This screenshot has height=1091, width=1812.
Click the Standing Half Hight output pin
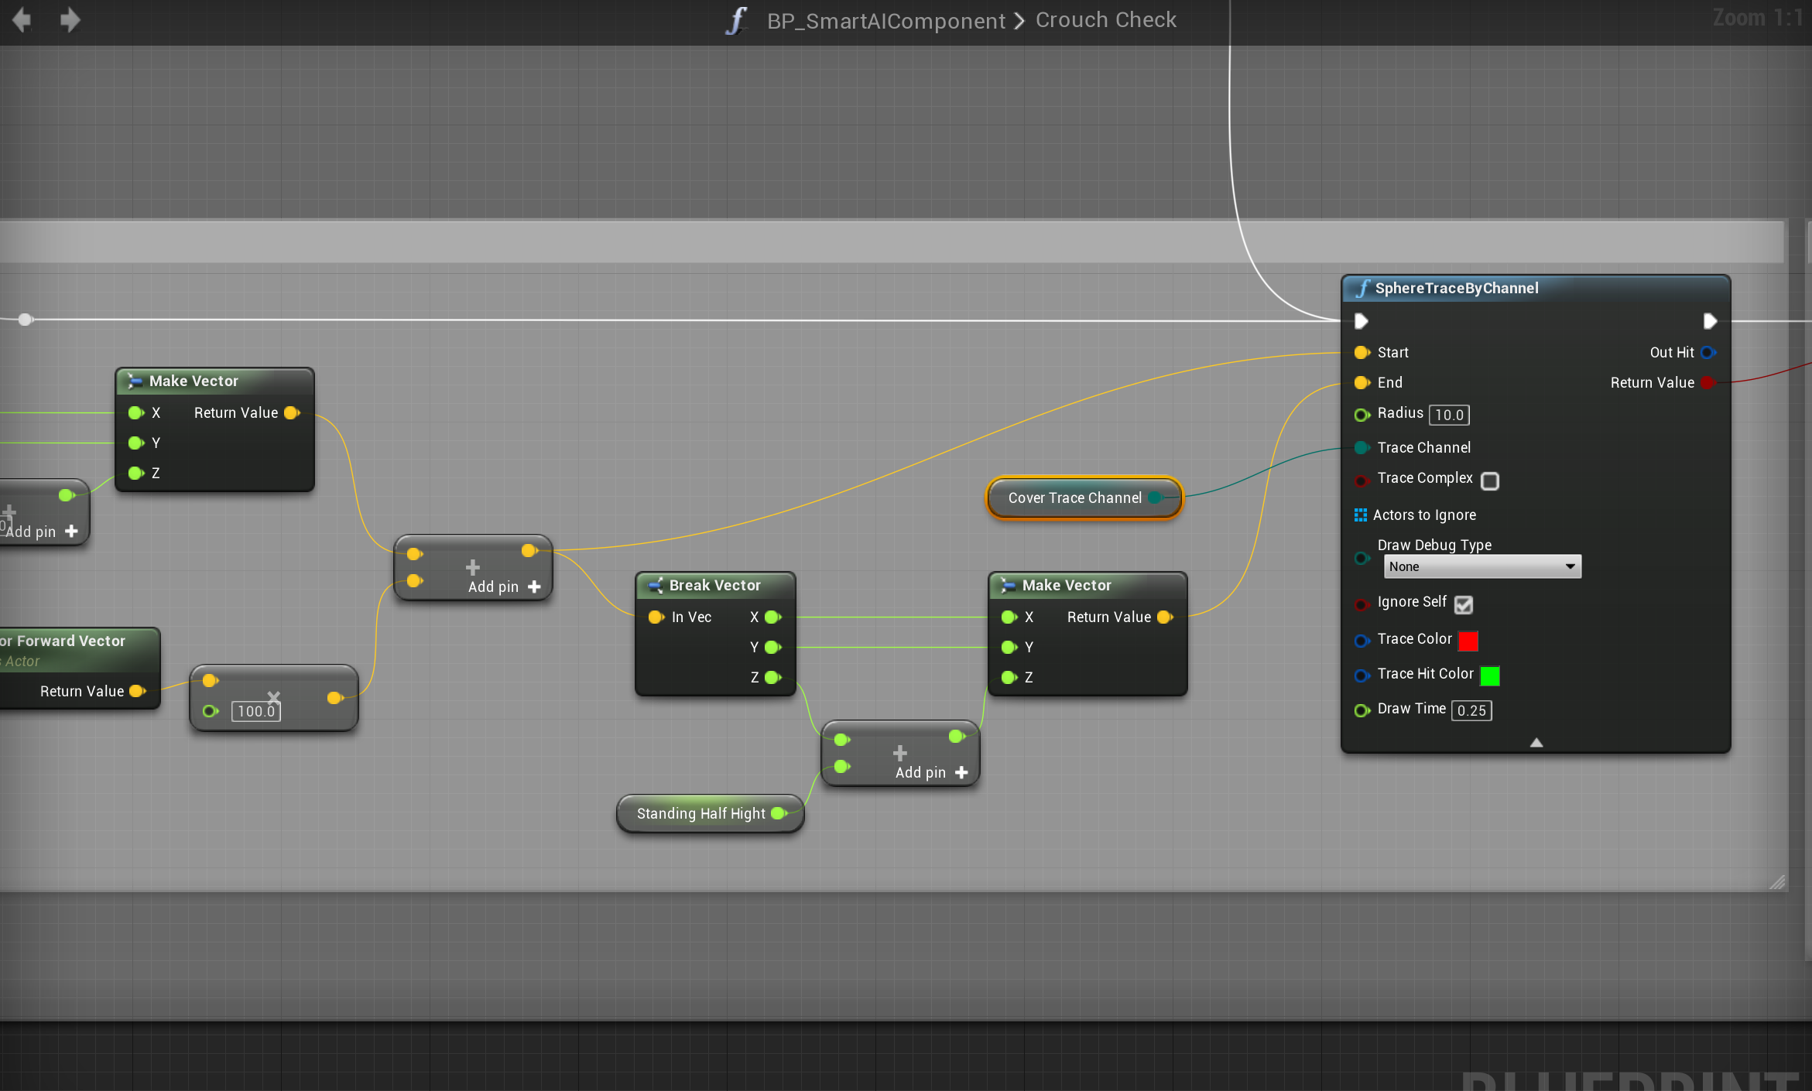[779, 813]
